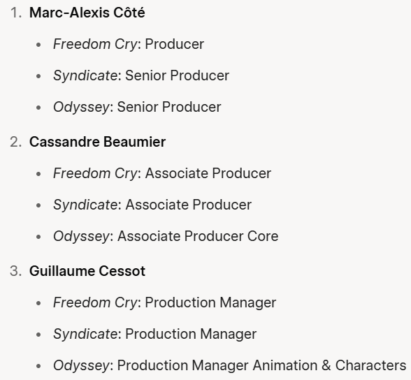Click Freedom Cry: Production Manager line
The image size is (411, 380).
point(165,302)
